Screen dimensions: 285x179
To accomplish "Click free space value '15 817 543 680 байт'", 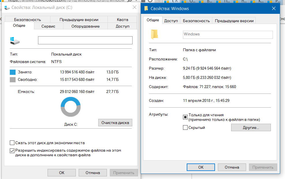I will tap(77, 79).
